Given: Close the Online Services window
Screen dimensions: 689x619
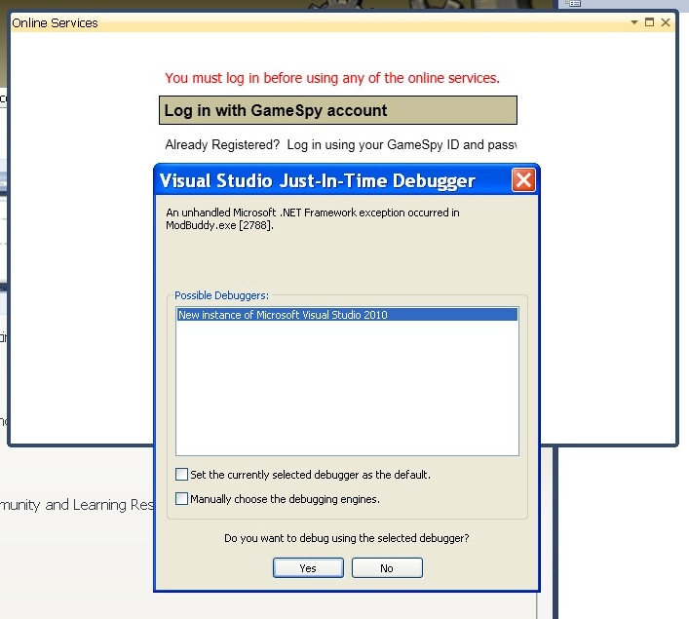Looking at the screenshot, I should [666, 22].
